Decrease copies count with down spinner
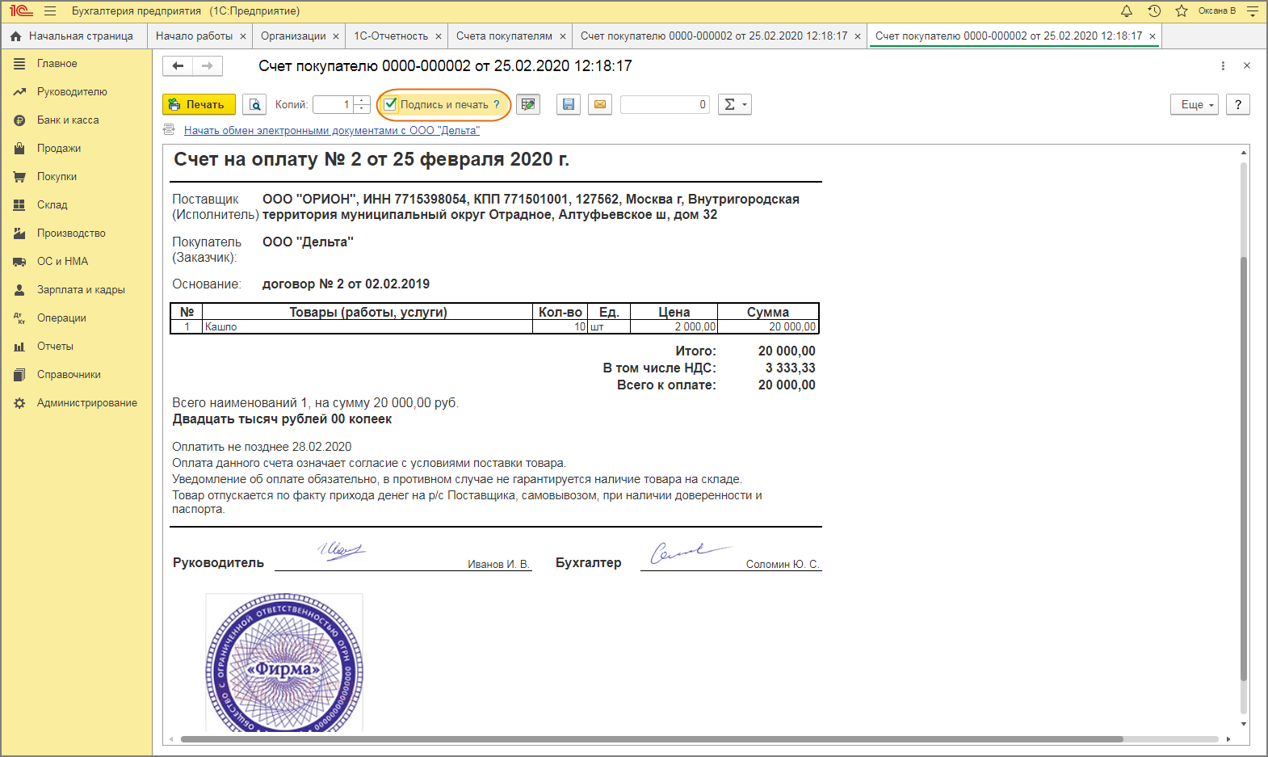Screen dimensions: 1268x757 click(362, 109)
